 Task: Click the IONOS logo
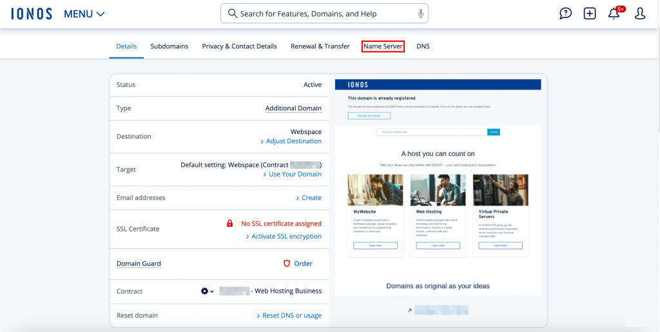(32, 14)
